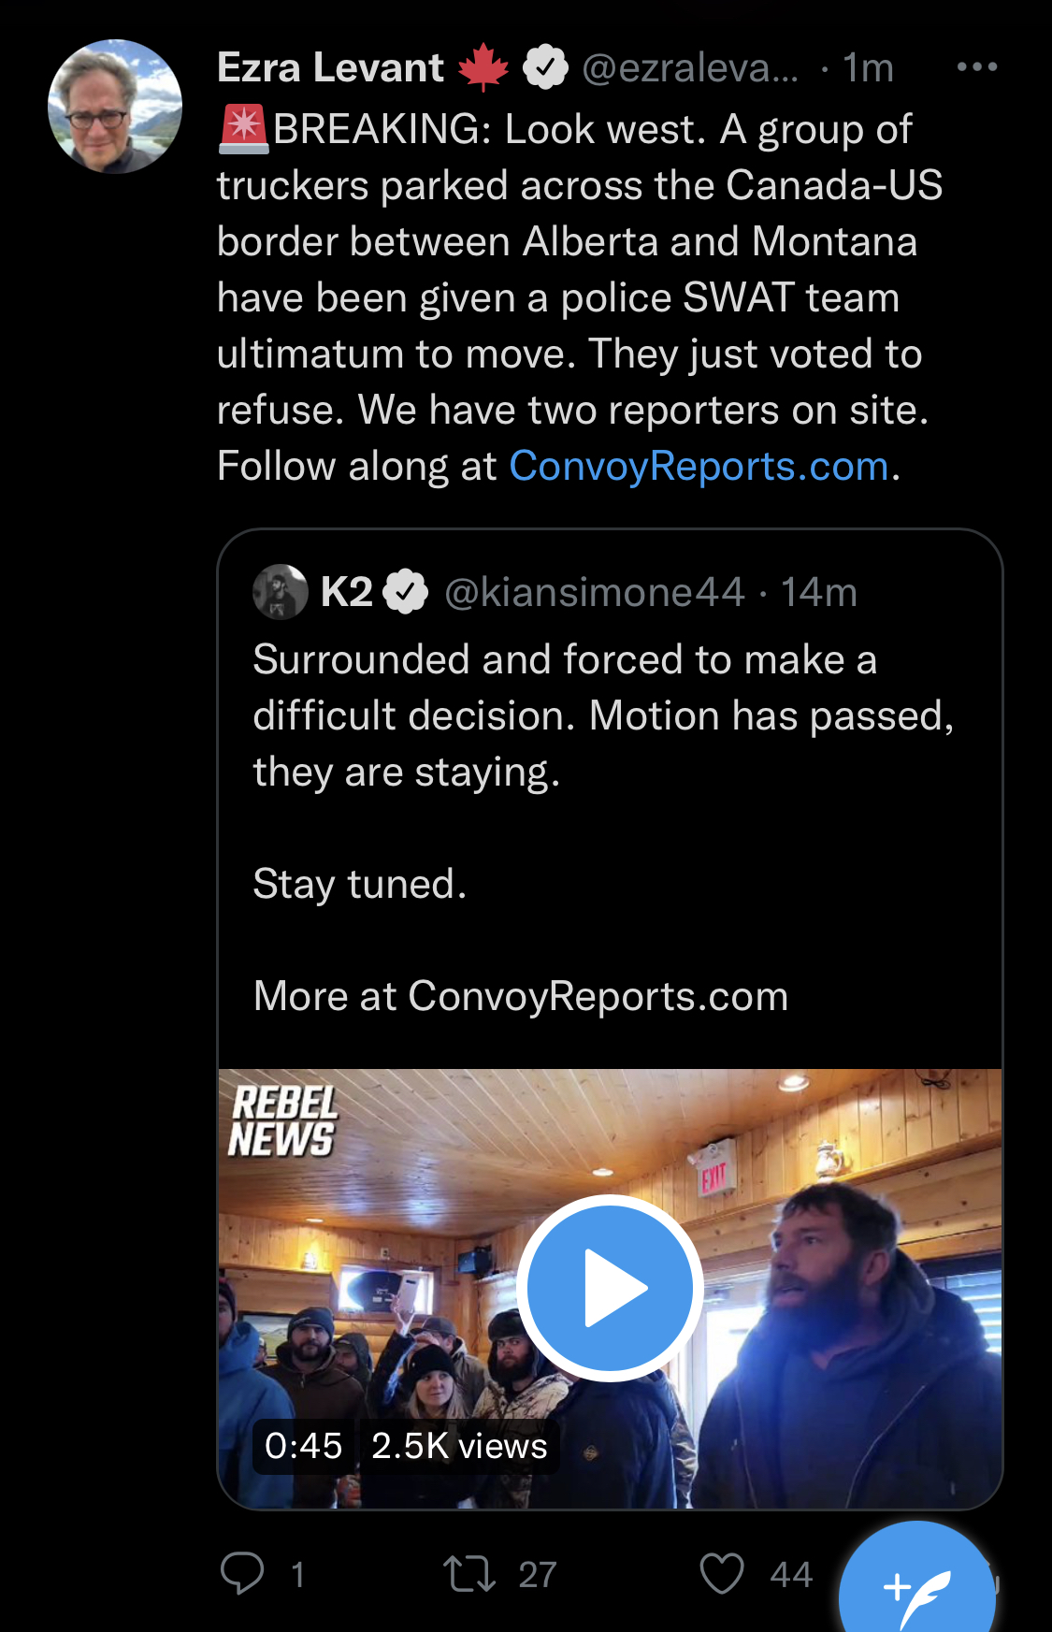Tap the 1m timestamp on the tweet
Image resolution: width=1052 pixels, height=1632 pixels.
(868, 67)
